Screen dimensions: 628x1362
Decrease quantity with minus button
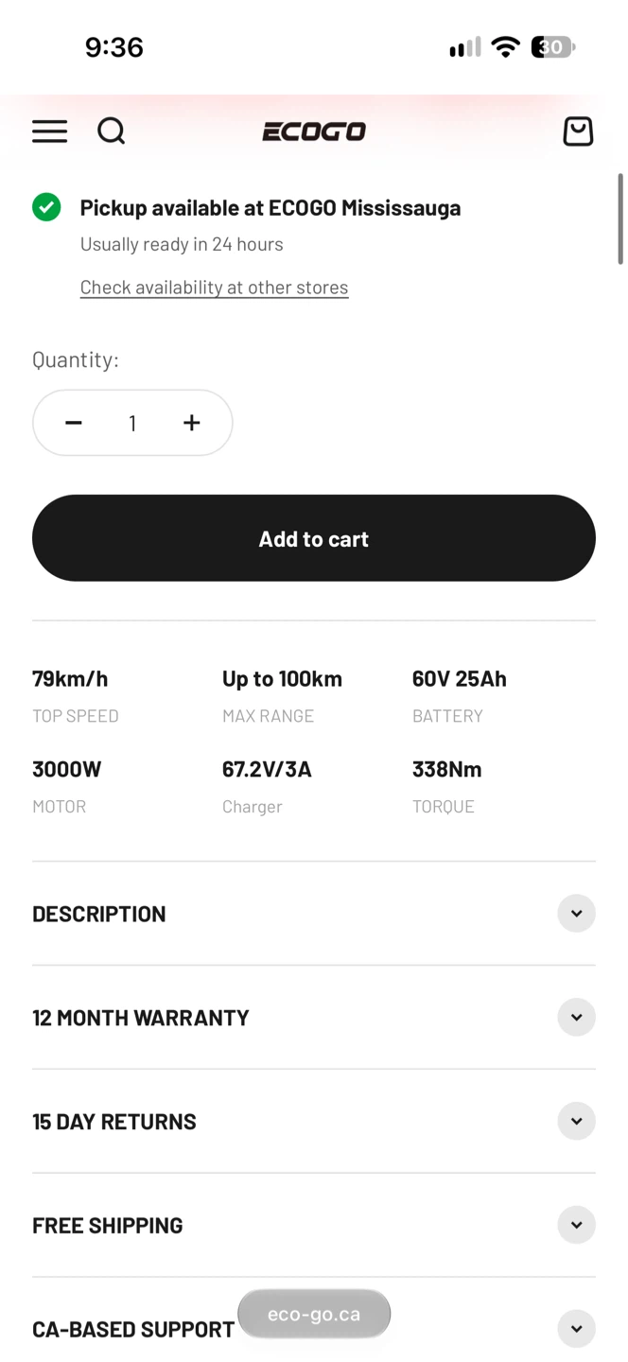pyautogui.click(x=74, y=423)
